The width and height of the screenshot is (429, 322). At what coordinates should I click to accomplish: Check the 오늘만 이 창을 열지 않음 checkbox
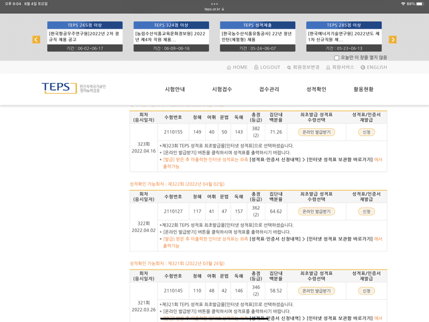(336, 58)
